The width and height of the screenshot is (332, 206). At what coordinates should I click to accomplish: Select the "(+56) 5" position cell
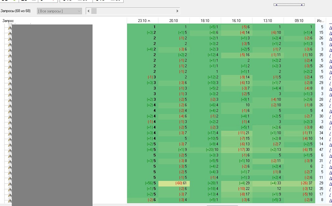point(143,183)
